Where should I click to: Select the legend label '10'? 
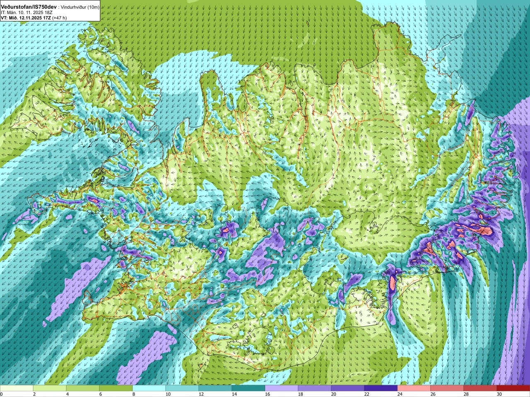(168, 394)
